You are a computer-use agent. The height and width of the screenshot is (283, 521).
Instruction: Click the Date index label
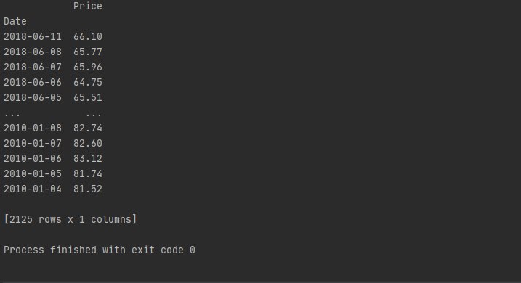coord(15,22)
